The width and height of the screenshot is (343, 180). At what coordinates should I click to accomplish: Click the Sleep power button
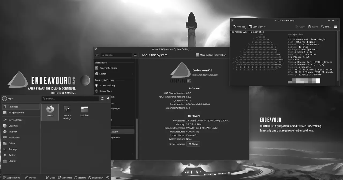pyautogui.click(x=50, y=178)
